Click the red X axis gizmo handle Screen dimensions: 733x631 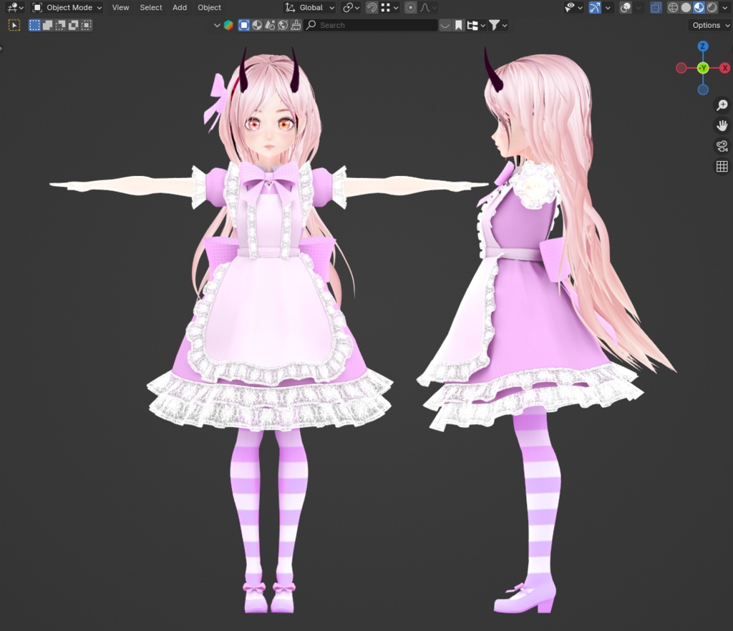click(x=724, y=68)
